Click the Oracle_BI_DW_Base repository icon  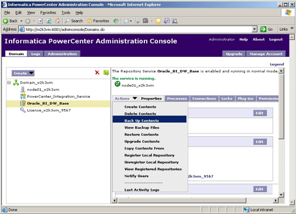pyautogui.click(x=23, y=103)
